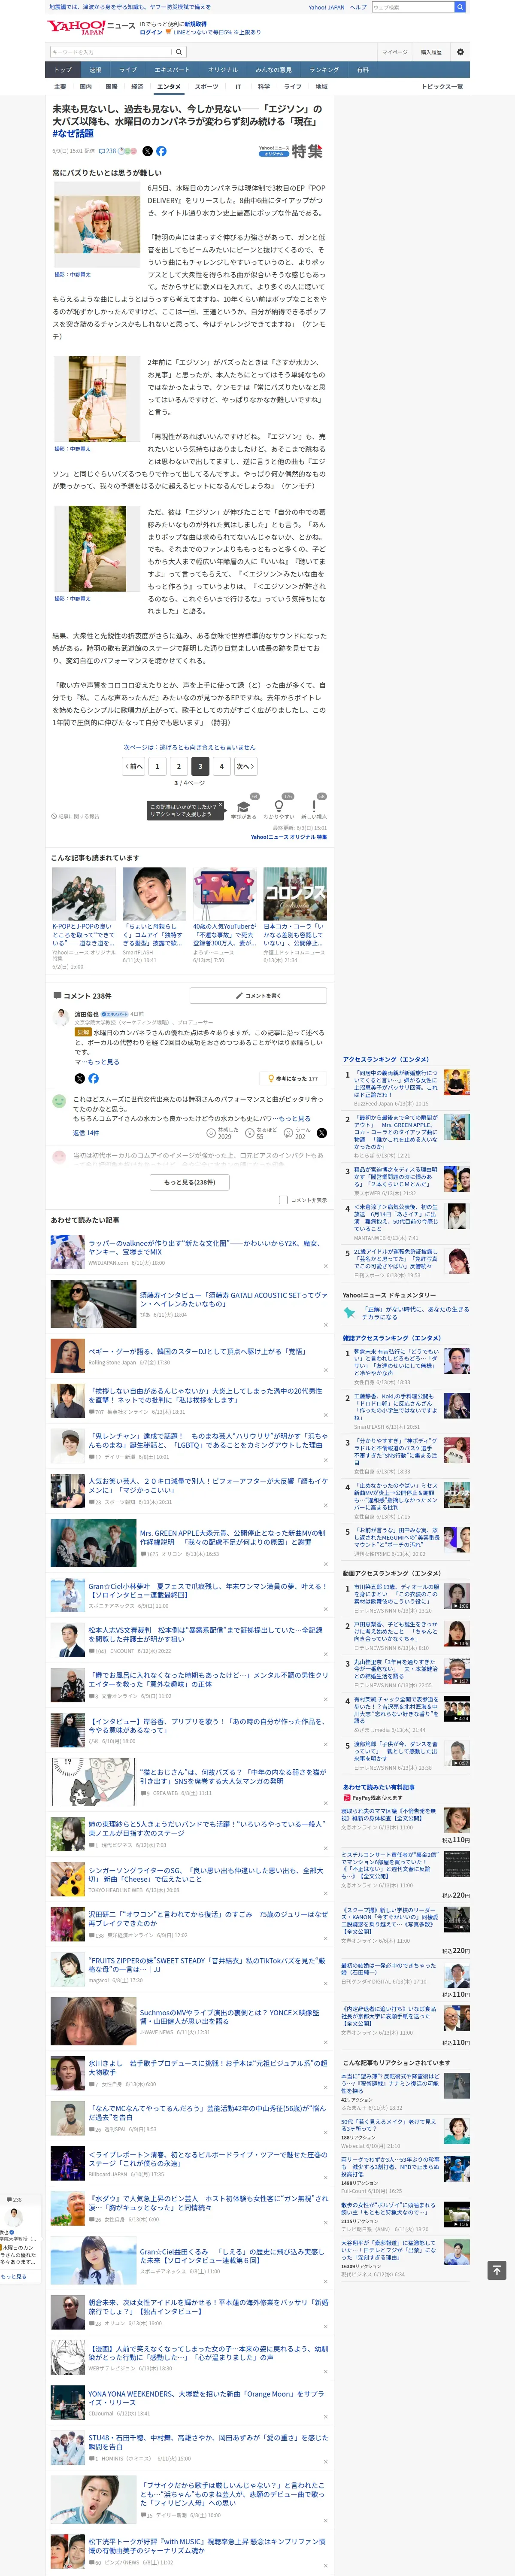The image size is (515, 2576).
Task: Open the エキスパート tab
Action: [x=172, y=70]
